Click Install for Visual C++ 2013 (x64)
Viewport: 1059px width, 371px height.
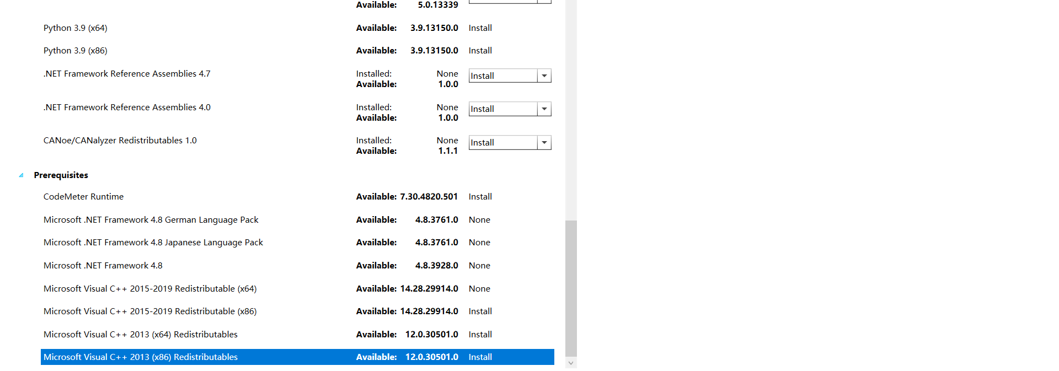[x=480, y=335]
